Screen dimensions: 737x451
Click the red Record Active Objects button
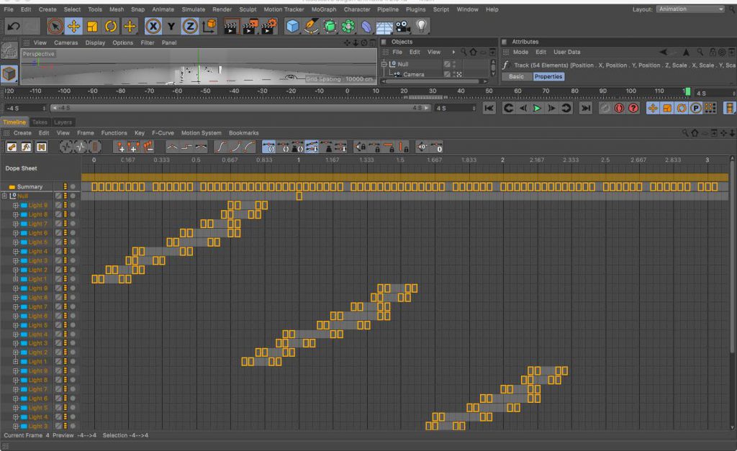click(605, 108)
